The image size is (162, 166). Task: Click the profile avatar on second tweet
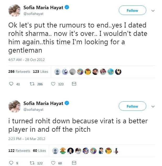14,106
